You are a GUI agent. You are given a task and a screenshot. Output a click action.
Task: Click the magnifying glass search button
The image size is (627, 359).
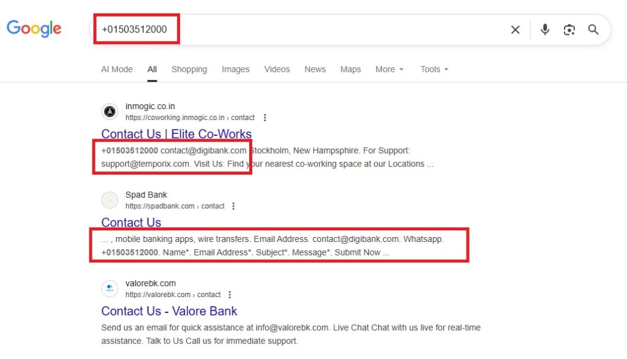593,29
